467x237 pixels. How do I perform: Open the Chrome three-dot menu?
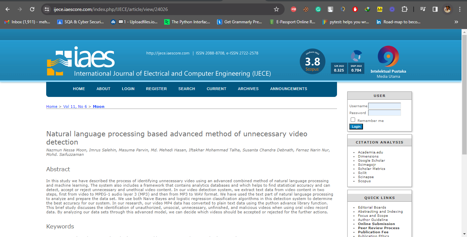point(460,9)
